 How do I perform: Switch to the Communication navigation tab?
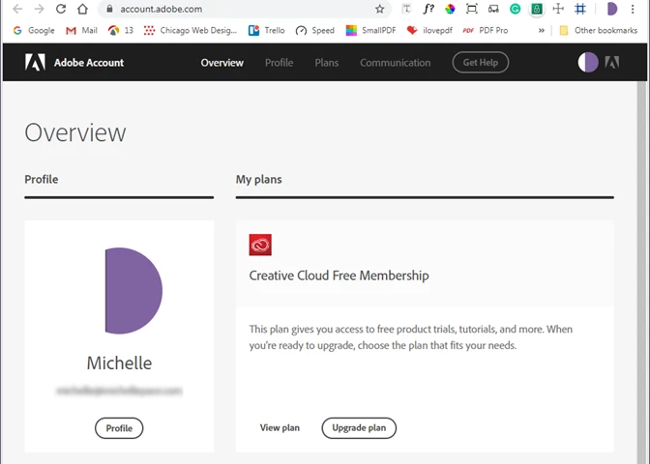click(x=395, y=63)
